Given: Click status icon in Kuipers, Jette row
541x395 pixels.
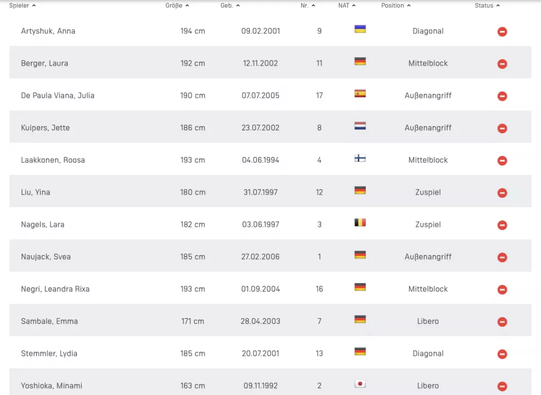Looking at the screenshot, I should coord(502,128).
